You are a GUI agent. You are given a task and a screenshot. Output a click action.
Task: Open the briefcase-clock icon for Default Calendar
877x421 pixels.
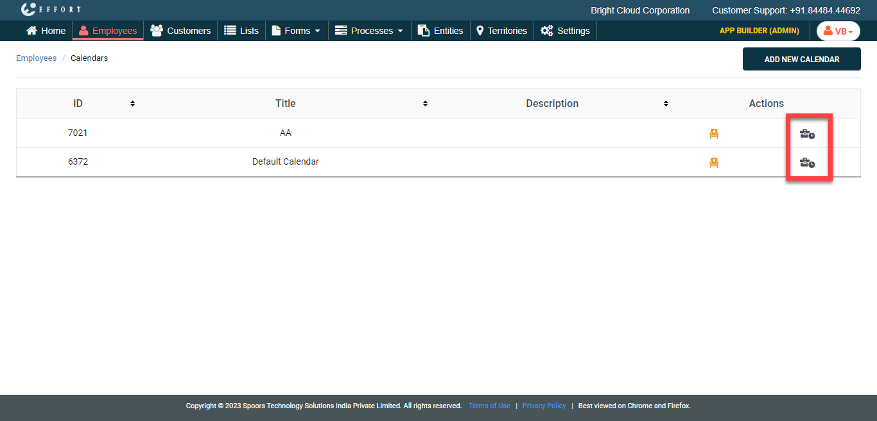pos(807,163)
